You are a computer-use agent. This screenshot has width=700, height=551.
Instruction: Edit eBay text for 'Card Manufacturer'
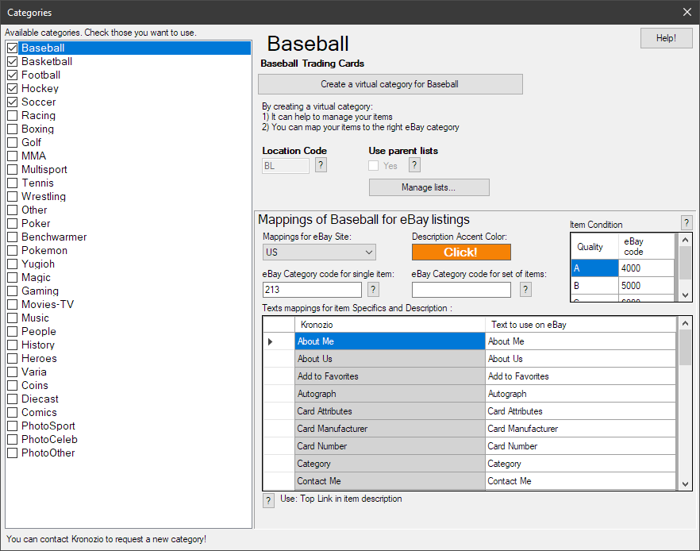pyautogui.click(x=580, y=429)
